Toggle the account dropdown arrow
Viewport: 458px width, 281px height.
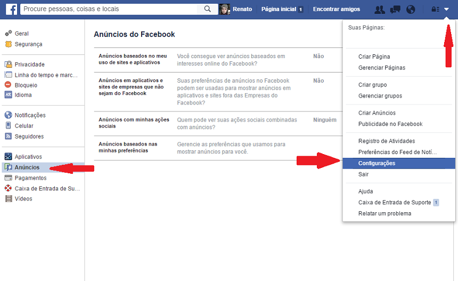coord(446,10)
